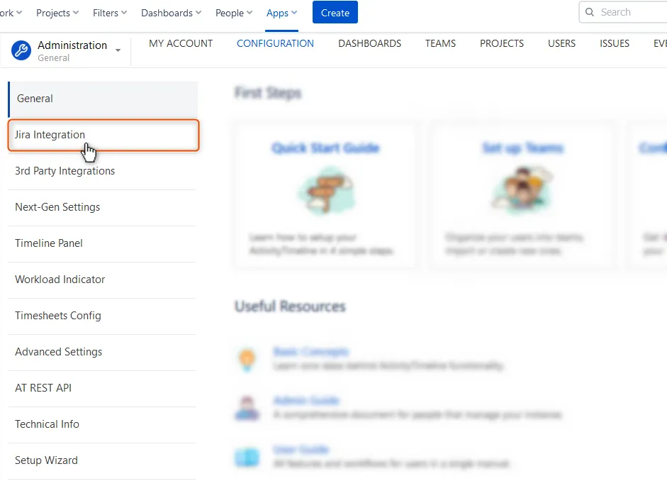
Task: Open the Admin Guide link
Action: [306, 400]
